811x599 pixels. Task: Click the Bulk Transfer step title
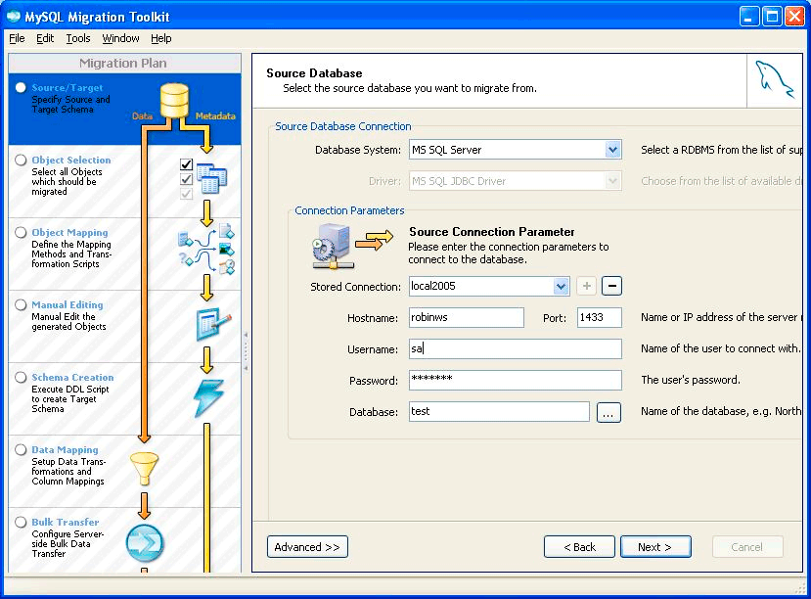tap(66, 522)
